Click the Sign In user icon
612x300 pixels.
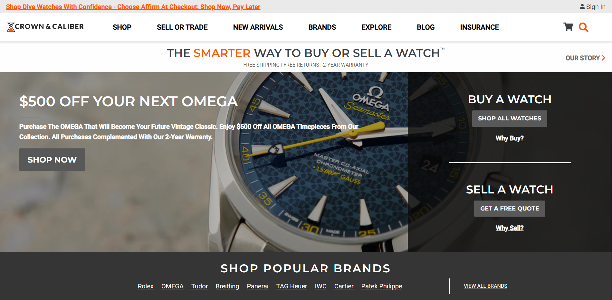coord(582,7)
